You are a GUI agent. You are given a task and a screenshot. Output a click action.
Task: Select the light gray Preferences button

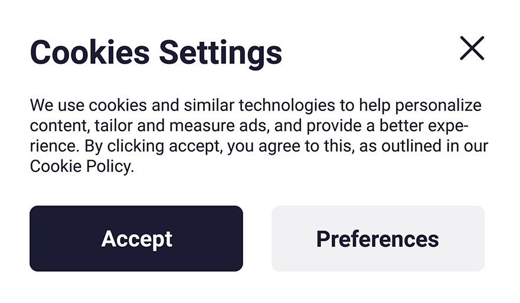pyautogui.click(x=378, y=239)
